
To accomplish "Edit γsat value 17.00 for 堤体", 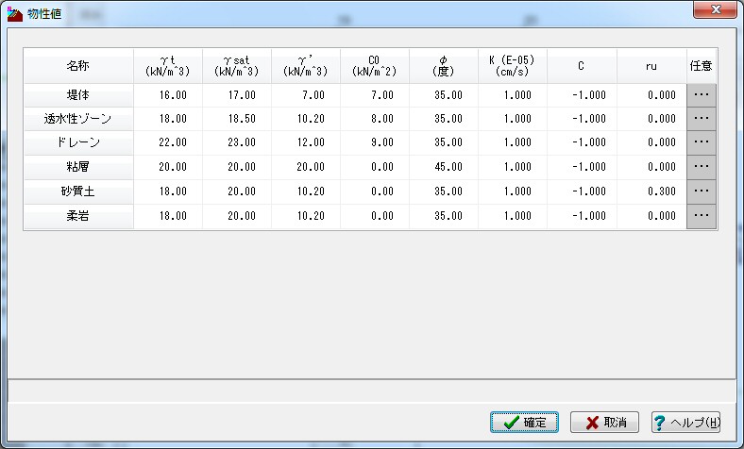I will (x=237, y=95).
